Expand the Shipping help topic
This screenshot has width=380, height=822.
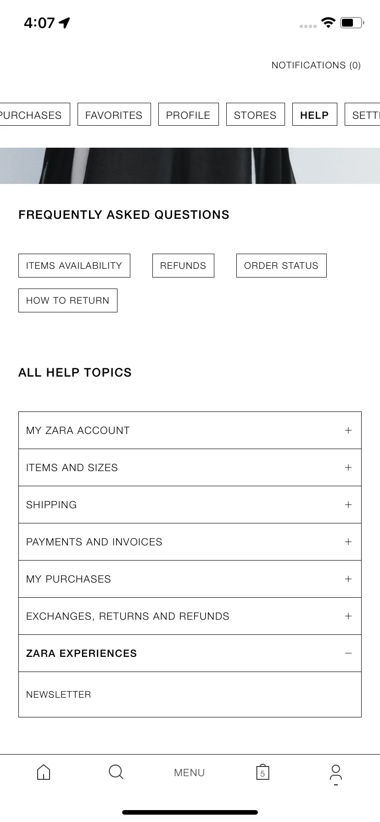(190, 505)
